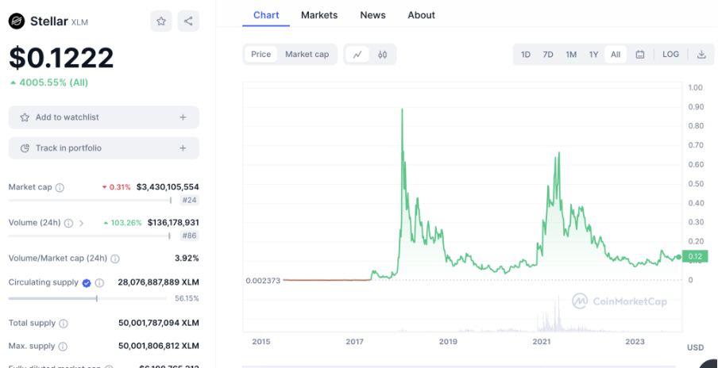This screenshot has height=368, width=718.
Task: Click the XLM ticker symbol
Action: pyautogui.click(x=79, y=22)
